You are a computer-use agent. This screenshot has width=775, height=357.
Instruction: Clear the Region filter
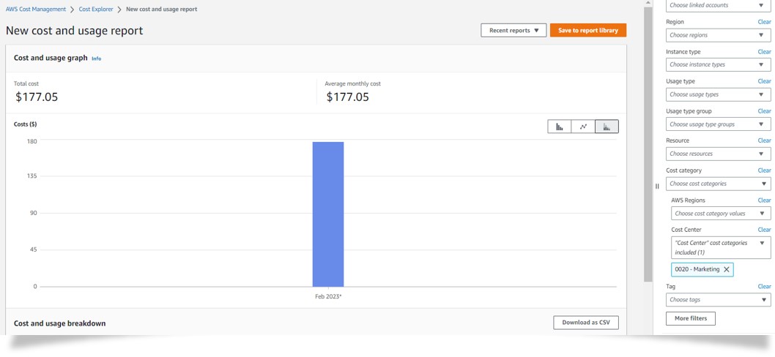(764, 22)
